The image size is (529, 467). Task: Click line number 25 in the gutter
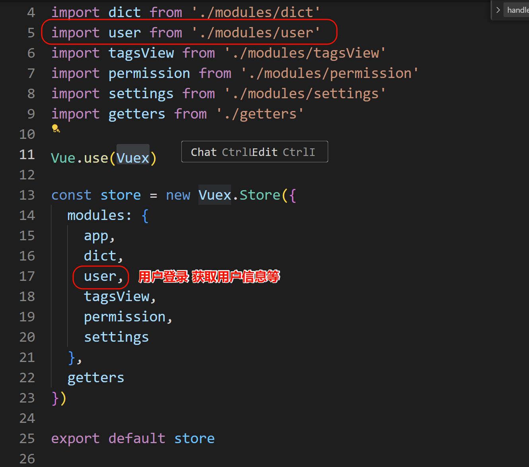[x=27, y=438]
